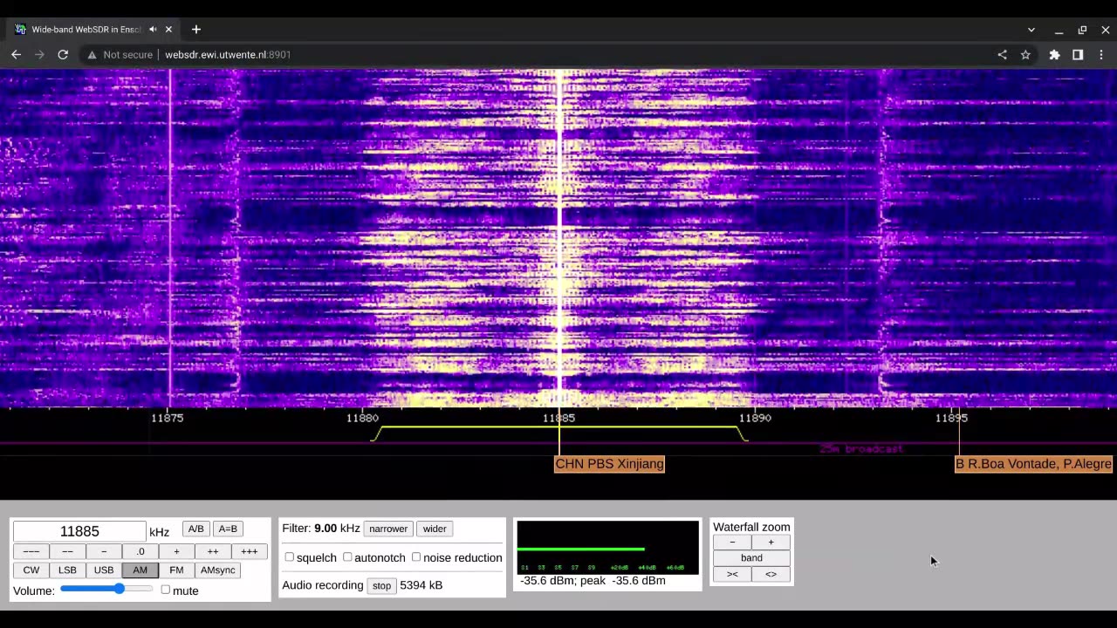Bookmark this page with star
1117x628 pixels.
[1025, 54]
